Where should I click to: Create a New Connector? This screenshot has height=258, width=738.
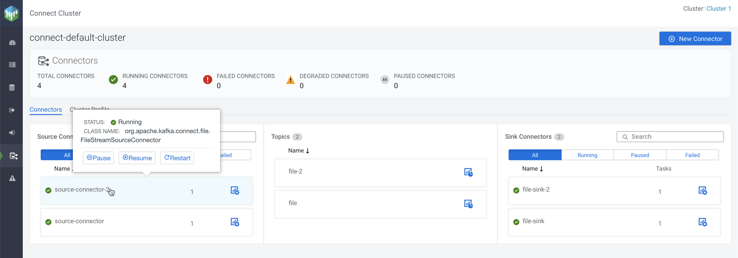695,39
